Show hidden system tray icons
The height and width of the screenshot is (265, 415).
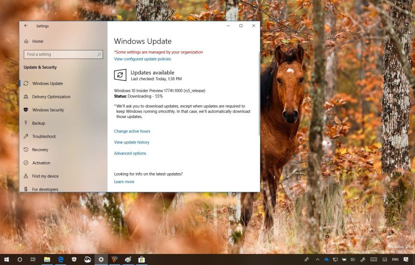(317, 259)
